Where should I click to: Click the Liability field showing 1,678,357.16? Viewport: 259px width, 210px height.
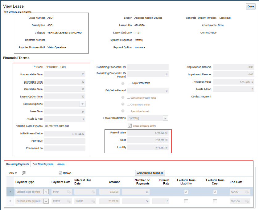[148, 148]
